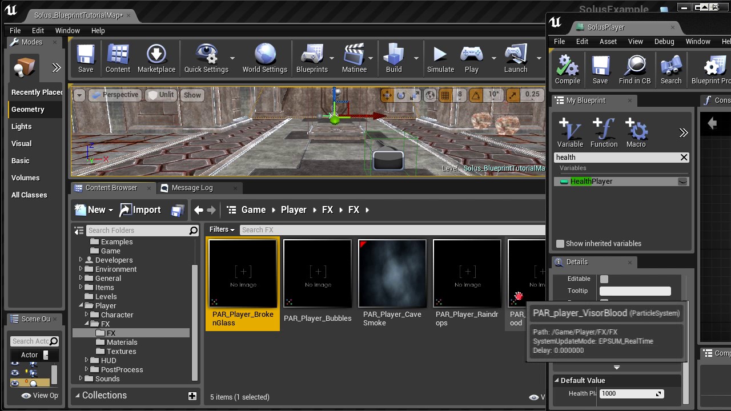Expand the Developers folder in tree
This screenshot has height=411, width=731.
coord(81,260)
